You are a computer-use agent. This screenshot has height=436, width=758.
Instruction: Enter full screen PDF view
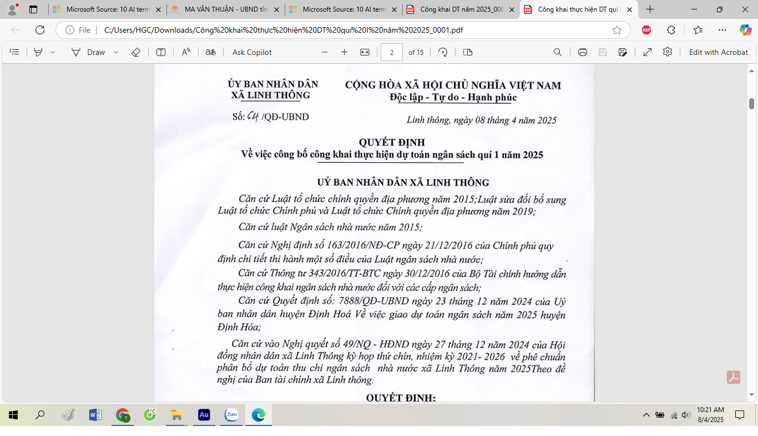[x=648, y=52]
